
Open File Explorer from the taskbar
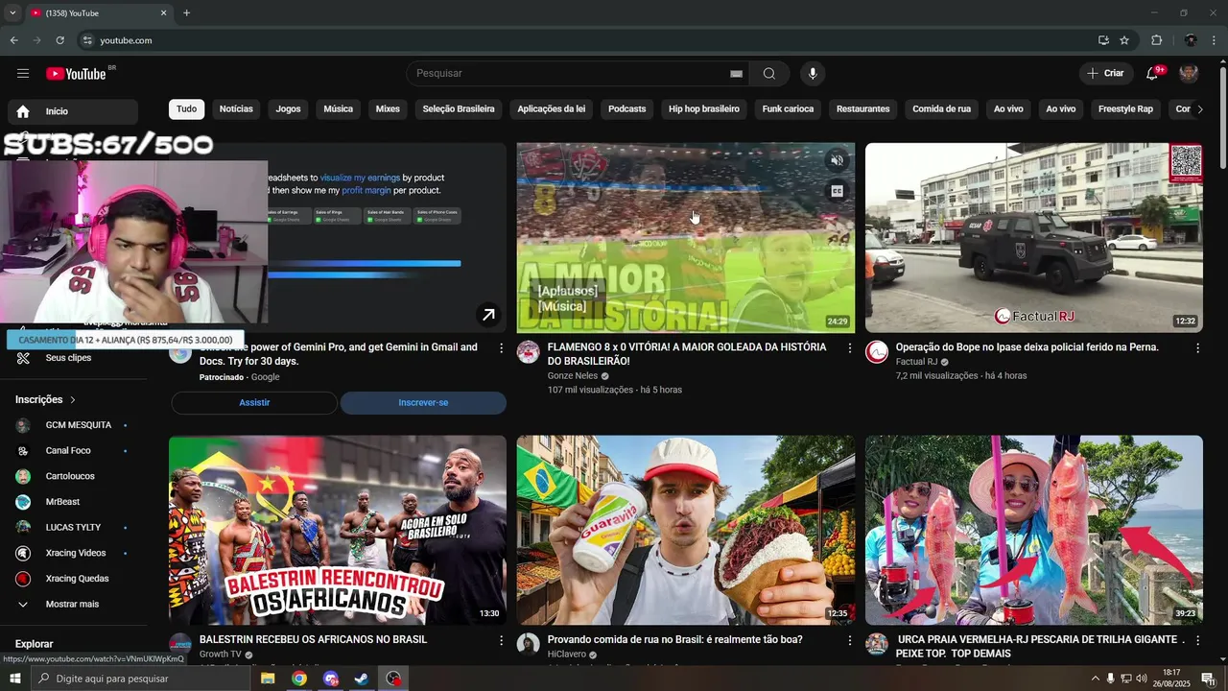pos(268,679)
